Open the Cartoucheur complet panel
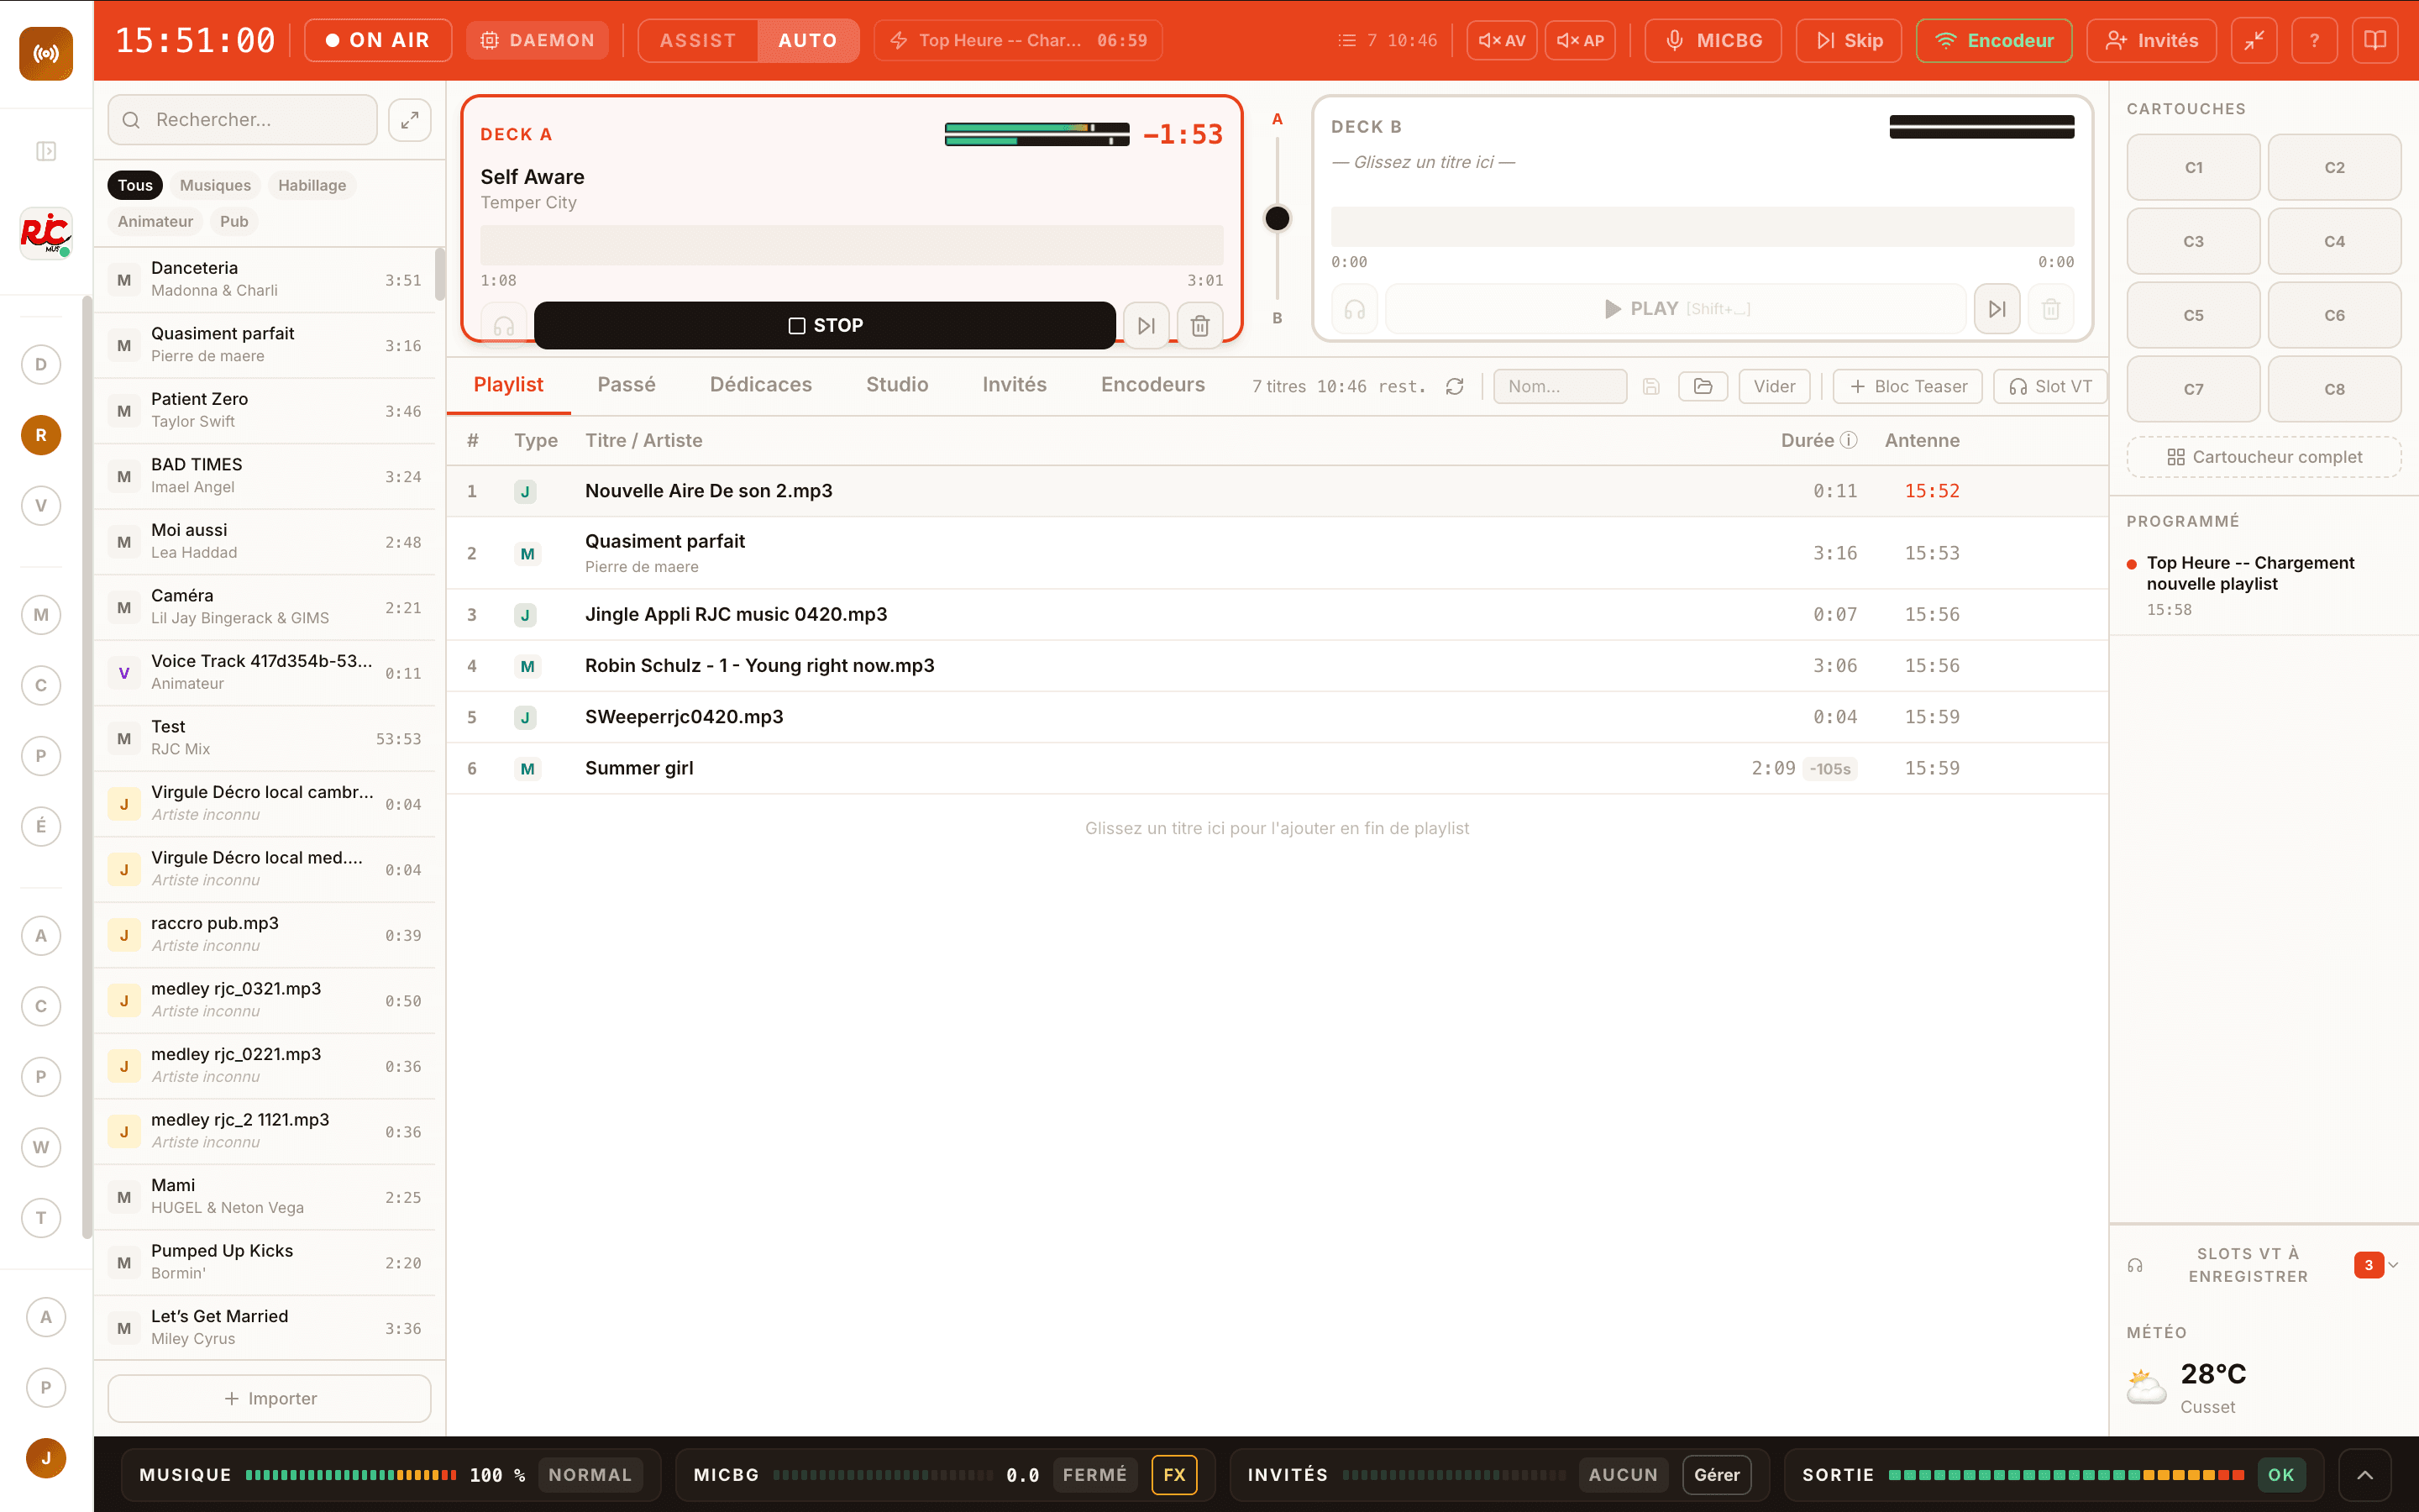Screen dimensions: 2419x1512 pos(2264,457)
